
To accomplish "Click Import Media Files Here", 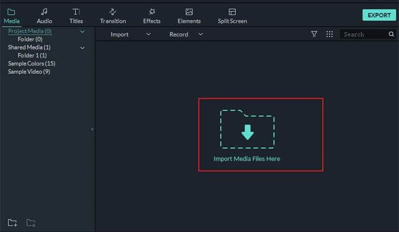I will (x=247, y=159).
